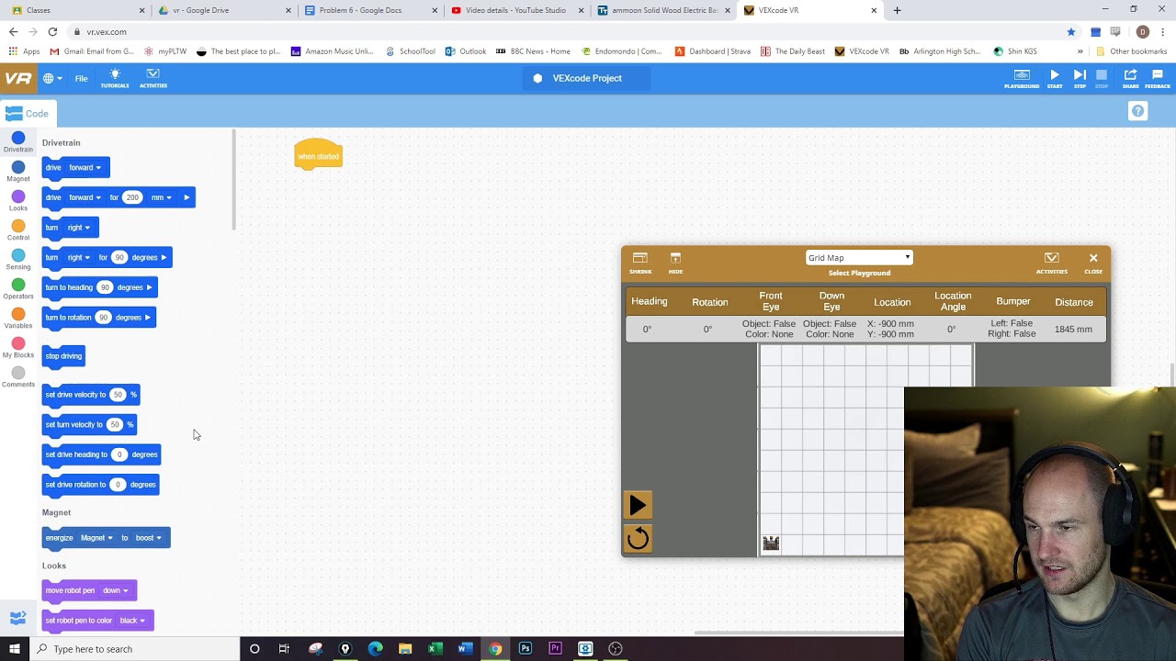Reset the playground with circular arrow
Viewport: 1176px width, 661px height.
point(638,539)
